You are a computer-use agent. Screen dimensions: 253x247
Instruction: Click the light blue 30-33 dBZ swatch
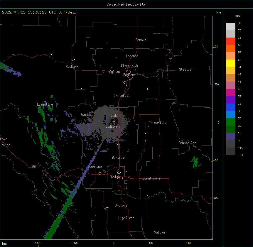pyautogui.click(x=231, y=115)
